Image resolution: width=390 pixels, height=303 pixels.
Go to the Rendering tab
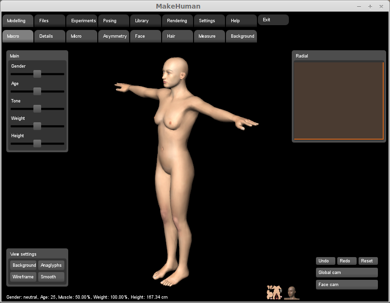click(x=178, y=21)
